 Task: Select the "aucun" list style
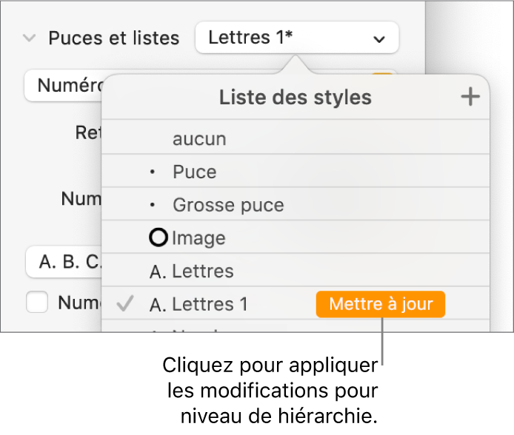tap(199, 138)
